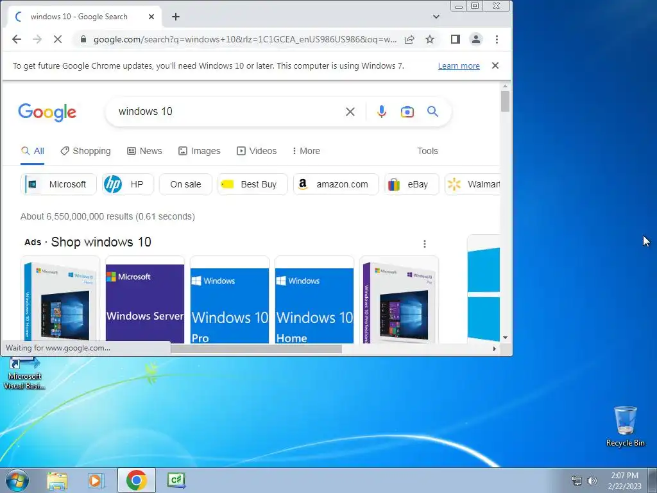The width and height of the screenshot is (657, 493).
Task: Select the Microsoft Visual Basic desktop shortcut
Action: coord(24,374)
